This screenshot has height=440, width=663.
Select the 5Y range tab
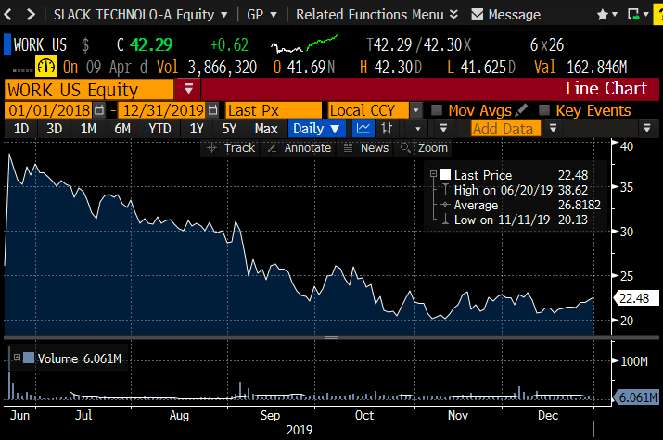[x=229, y=128]
